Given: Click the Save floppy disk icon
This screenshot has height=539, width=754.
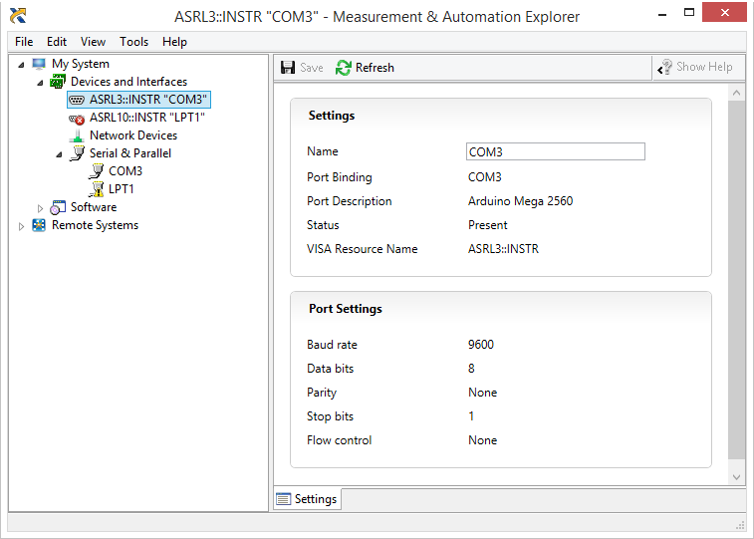Looking at the screenshot, I should 288,68.
